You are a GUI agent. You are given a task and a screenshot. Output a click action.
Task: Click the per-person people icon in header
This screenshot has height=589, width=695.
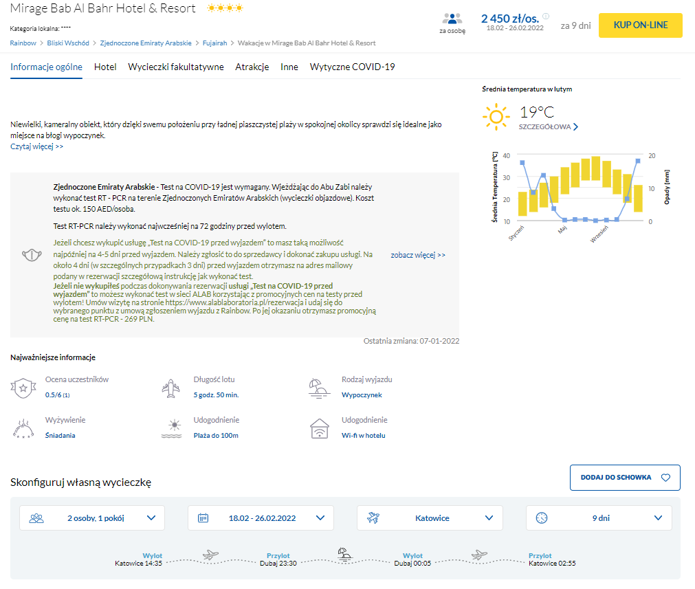pos(452,19)
